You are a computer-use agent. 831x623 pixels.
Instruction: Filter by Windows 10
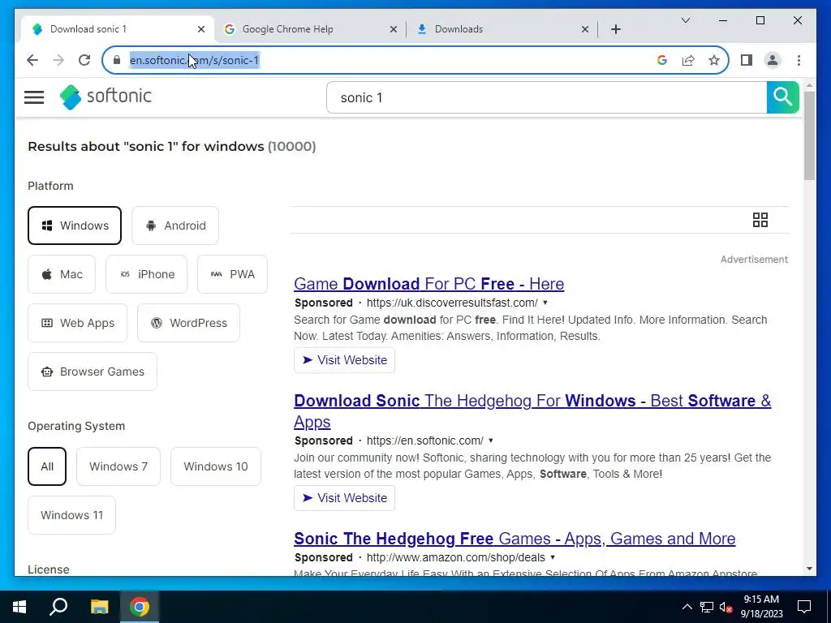pyautogui.click(x=216, y=466)
